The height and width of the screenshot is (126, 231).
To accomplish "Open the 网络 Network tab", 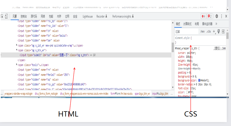I will [43, 16].
